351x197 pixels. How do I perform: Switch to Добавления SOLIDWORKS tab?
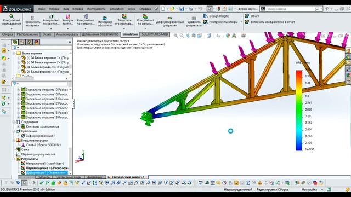coord(100,34)
